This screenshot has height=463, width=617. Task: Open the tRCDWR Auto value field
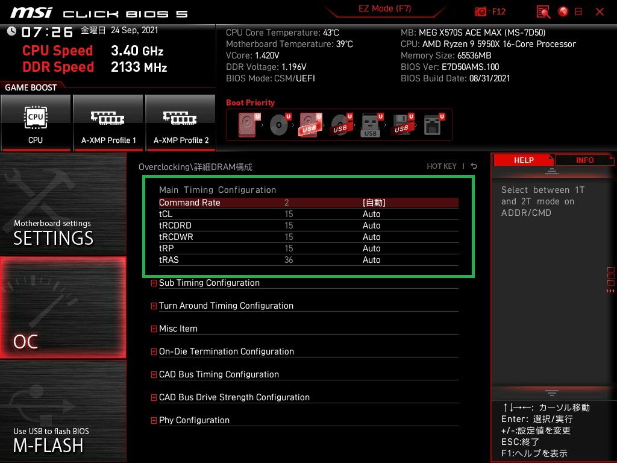pos(371,236)
